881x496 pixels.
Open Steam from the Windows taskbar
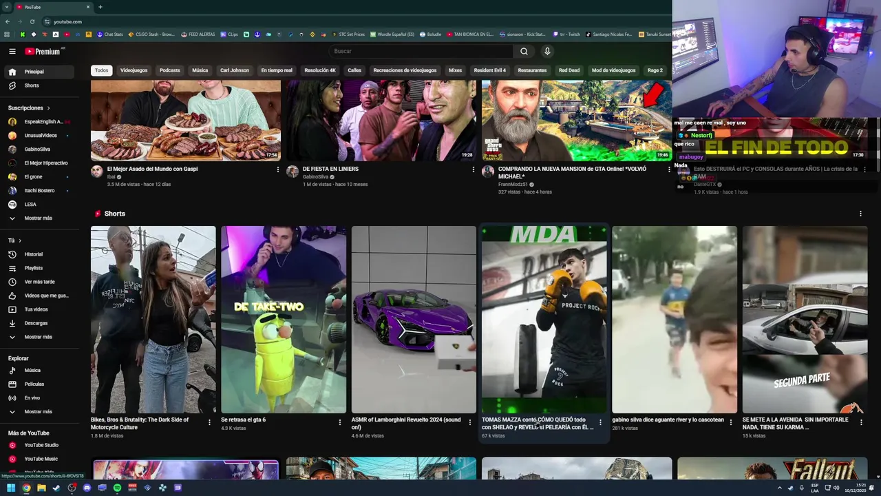pos(56,488)
